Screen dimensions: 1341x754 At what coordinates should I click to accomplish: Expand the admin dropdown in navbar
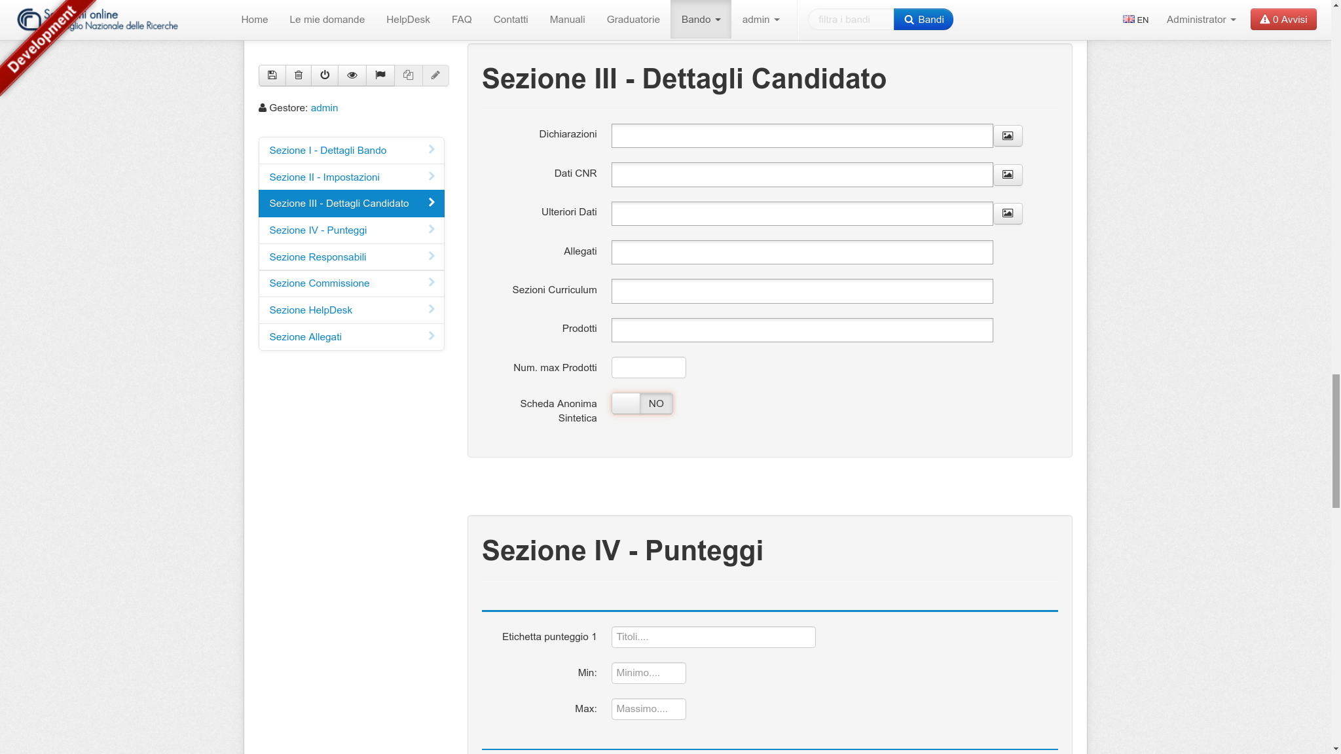click(760, 20)
